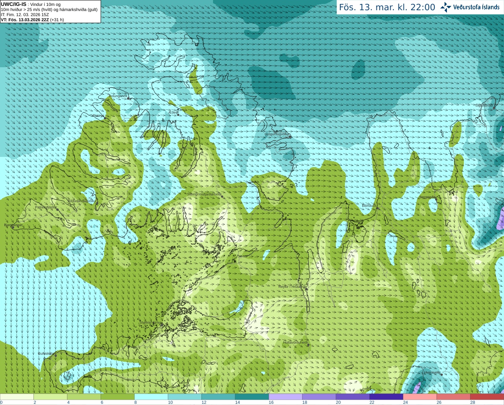
Task: Click the 8–10 m/s light cyan legend swatch
Action: pyautogui.click(x=151, y=397)
